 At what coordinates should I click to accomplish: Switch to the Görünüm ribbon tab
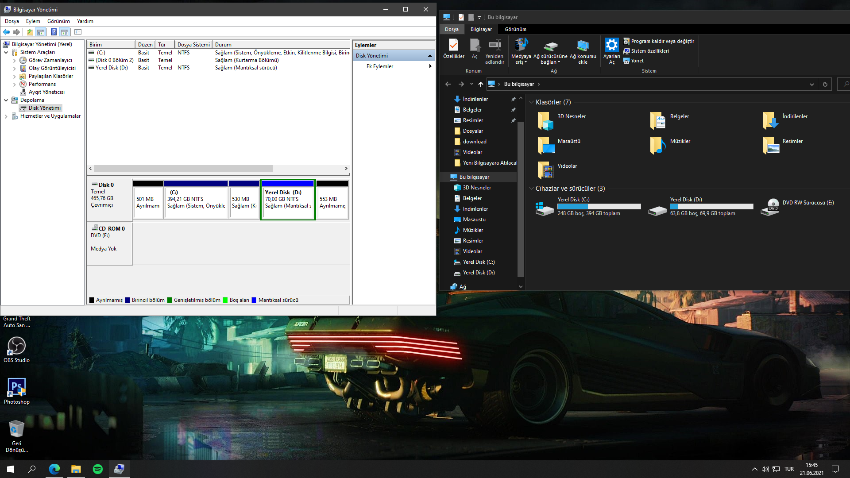tap(515, 29)
